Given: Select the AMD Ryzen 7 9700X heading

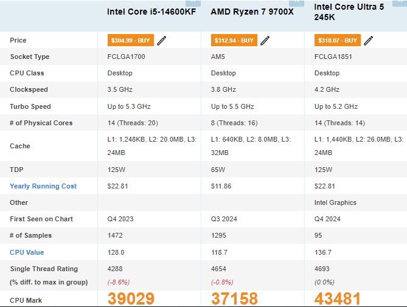Looking at the screenshot, I should 252,12.
